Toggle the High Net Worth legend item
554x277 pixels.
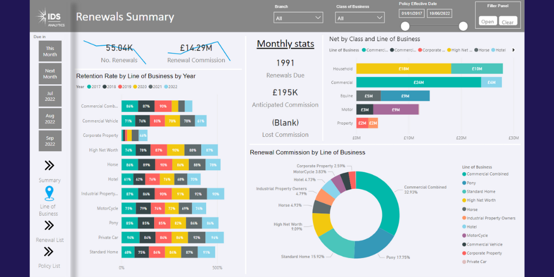[464, 201]
